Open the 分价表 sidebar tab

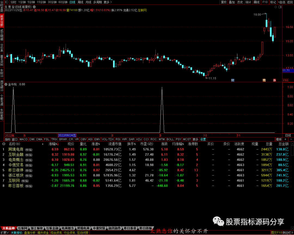point(2,48)
